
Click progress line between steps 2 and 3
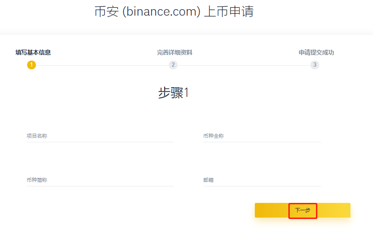click(244, 65)
